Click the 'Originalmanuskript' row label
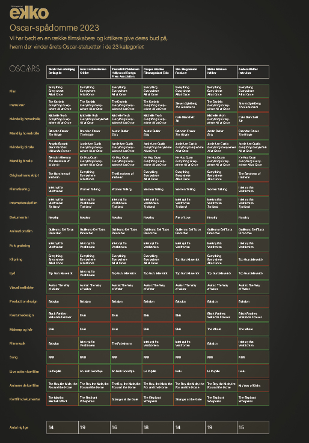 24,175
